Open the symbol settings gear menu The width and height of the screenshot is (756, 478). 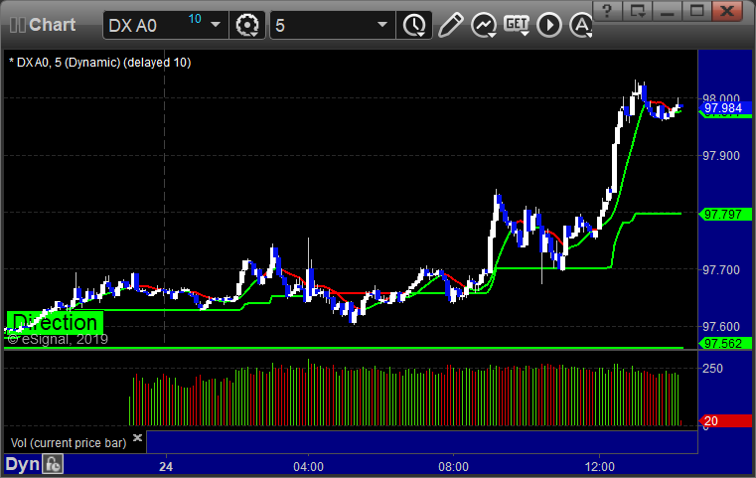[247, 25]
